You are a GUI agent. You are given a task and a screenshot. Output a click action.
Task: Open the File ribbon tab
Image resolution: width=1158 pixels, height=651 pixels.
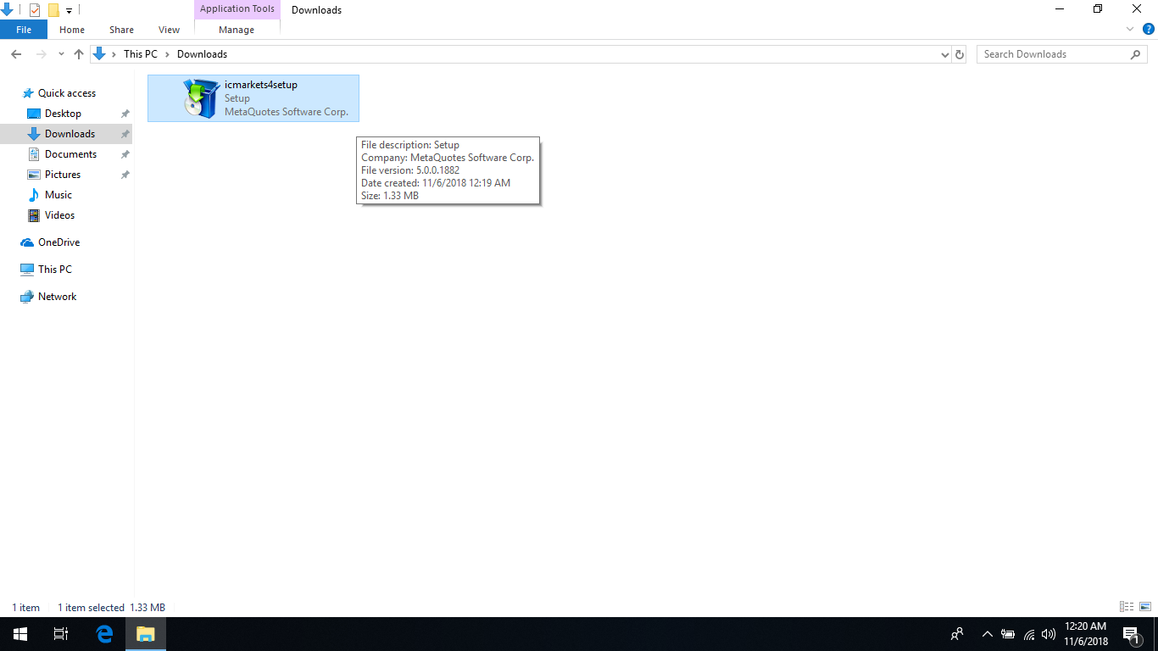click(x=24, y=30)
